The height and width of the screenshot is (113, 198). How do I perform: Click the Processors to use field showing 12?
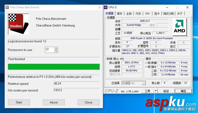(x=50, y=50)
